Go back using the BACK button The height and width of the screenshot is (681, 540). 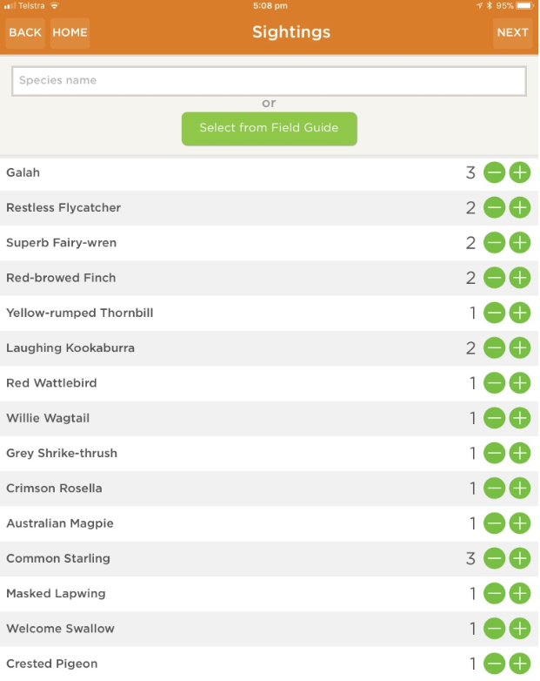coord(25,33)
